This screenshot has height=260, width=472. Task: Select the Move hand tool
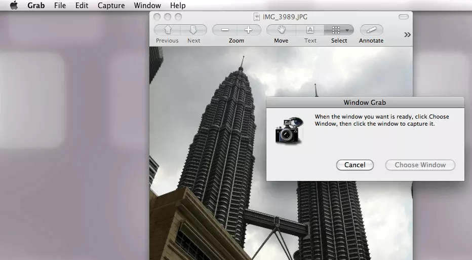click(x=281, y=30)
